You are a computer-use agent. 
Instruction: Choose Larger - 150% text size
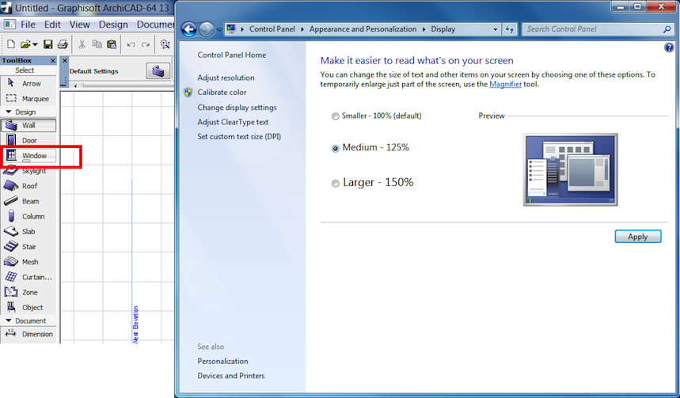335,184
